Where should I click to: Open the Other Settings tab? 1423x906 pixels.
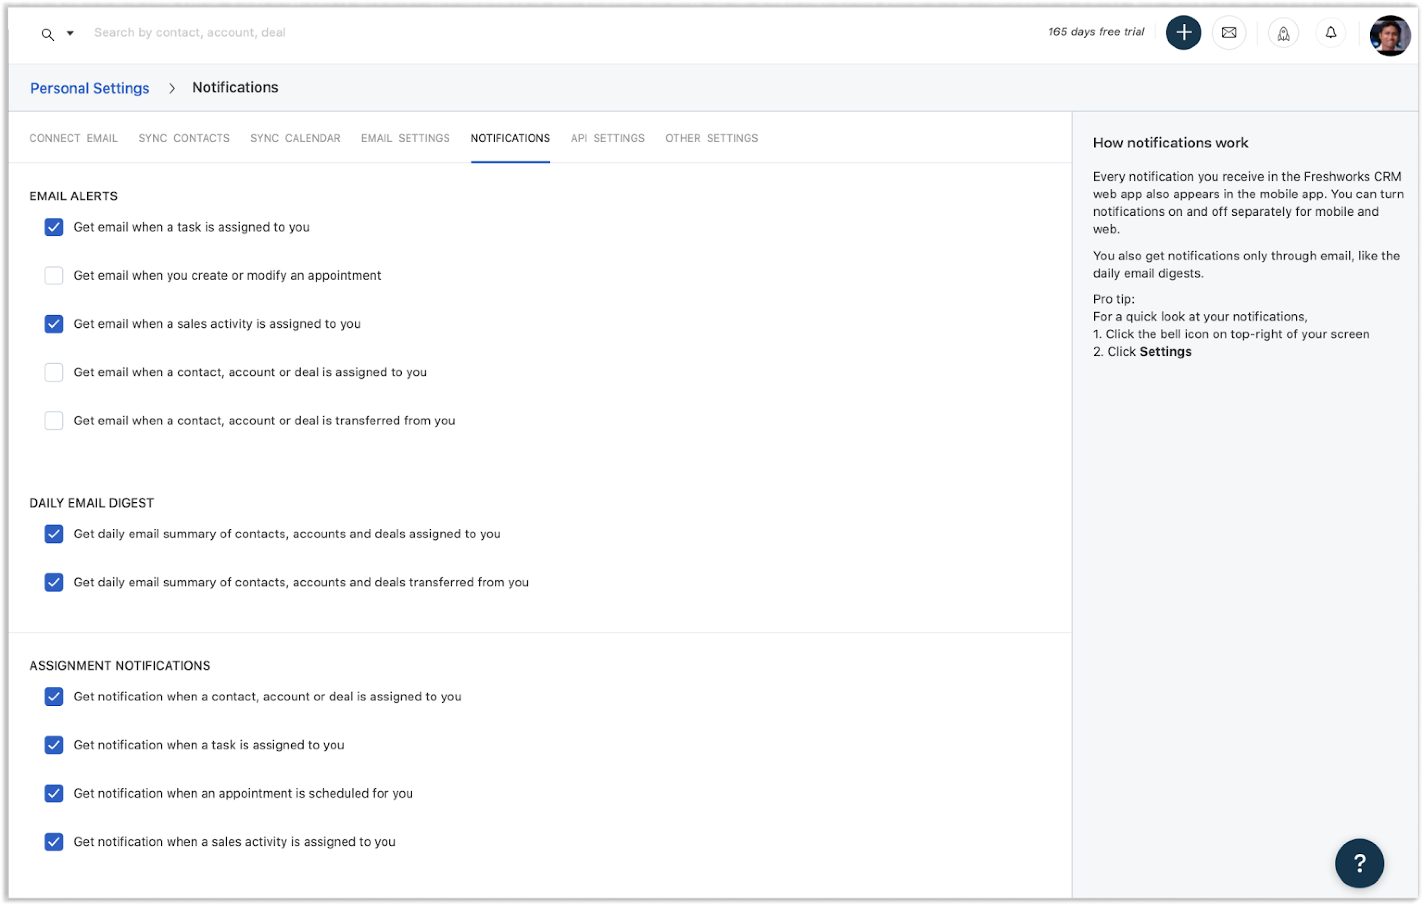pyautogui.click(x=711, y=138)
